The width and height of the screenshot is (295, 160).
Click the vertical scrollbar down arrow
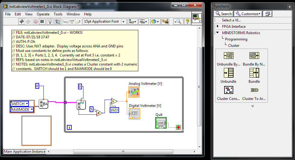click(x=199, y=147)
